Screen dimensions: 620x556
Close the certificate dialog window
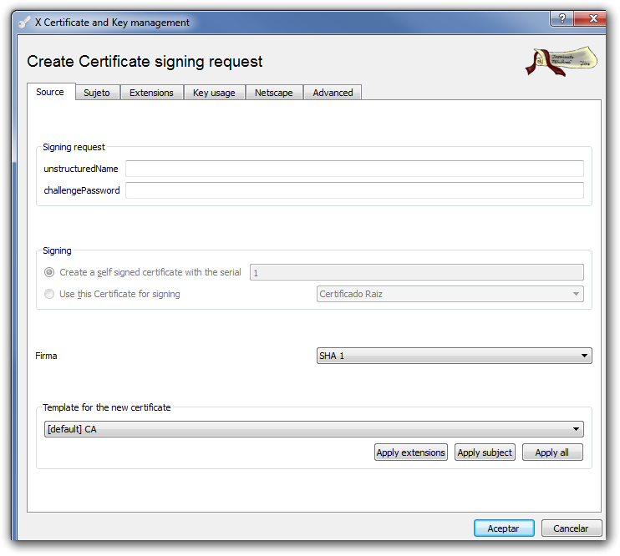[594, 18]
